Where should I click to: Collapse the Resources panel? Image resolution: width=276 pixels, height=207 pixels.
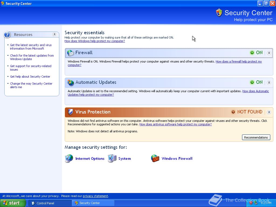[x=54, y=34]
